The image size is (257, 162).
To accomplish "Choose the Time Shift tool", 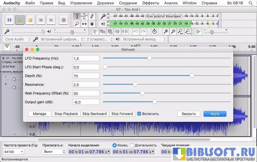I will pyautogui.click(x=84, y=24).
